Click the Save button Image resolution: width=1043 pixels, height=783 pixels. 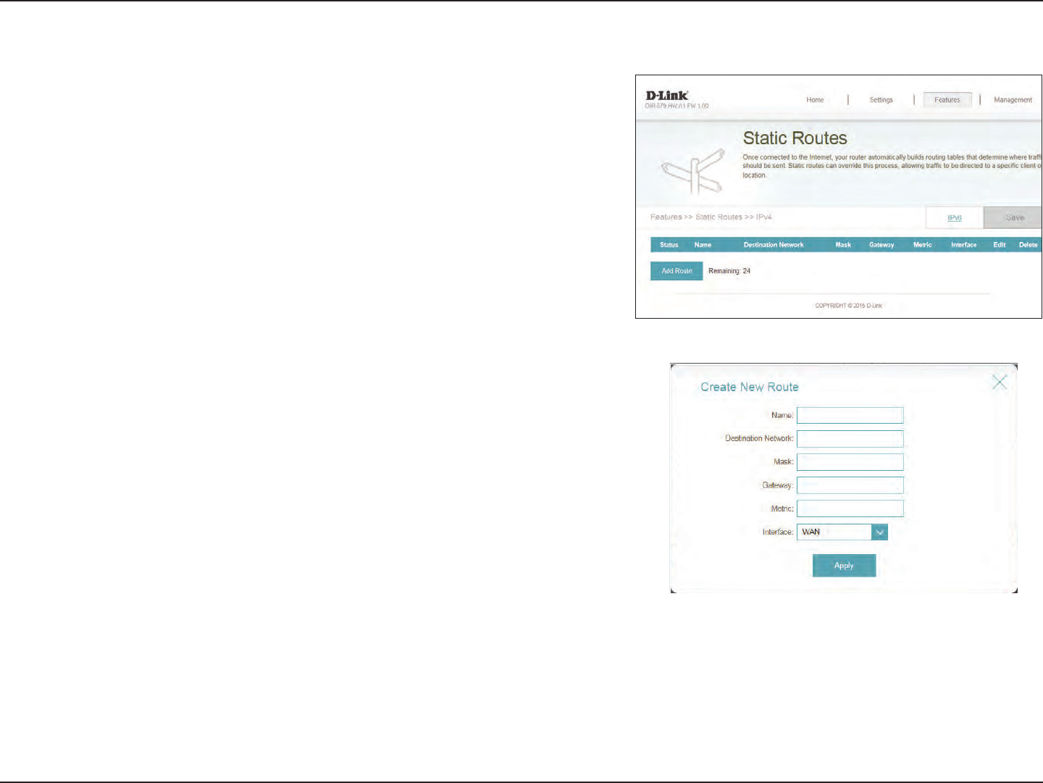(1014, 217)
